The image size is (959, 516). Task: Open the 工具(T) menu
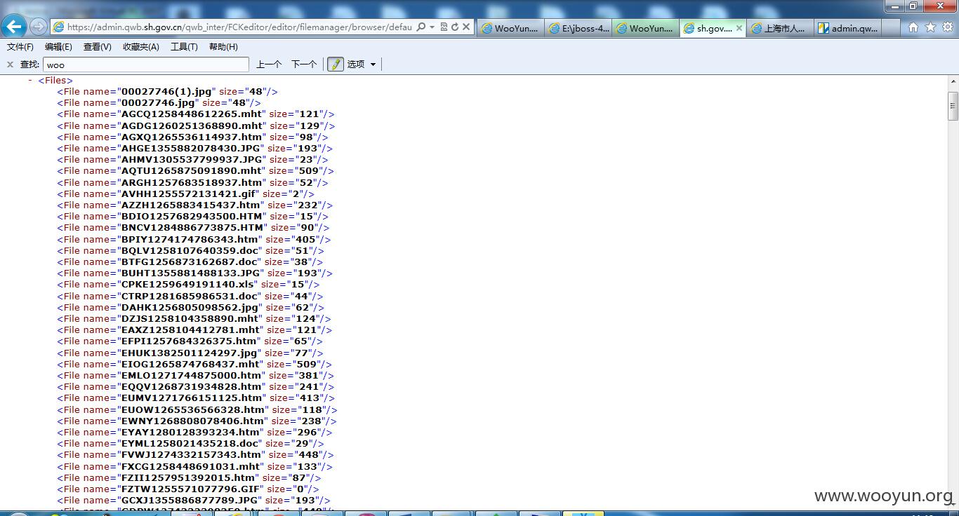coord(184,47)
